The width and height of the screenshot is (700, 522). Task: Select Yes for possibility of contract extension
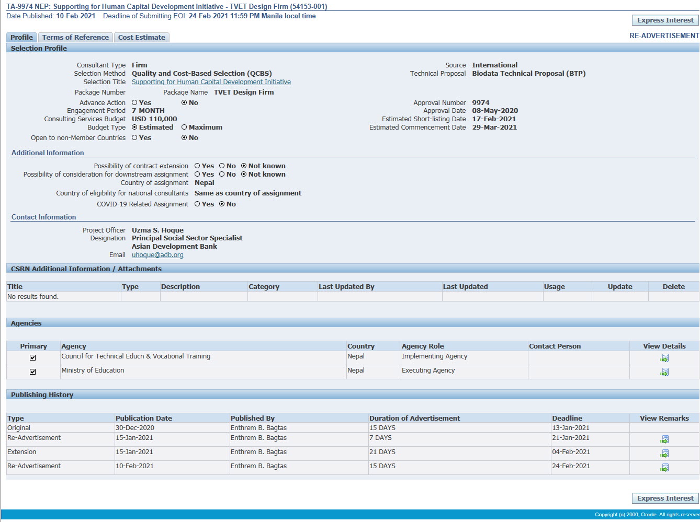click(197, 166)
